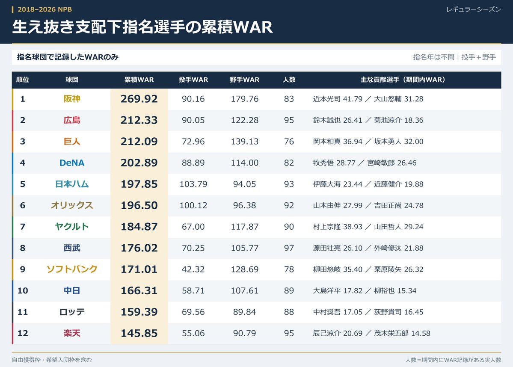Click fielder WAR value 128.69

pyautogui.click(x=244, y=269)
